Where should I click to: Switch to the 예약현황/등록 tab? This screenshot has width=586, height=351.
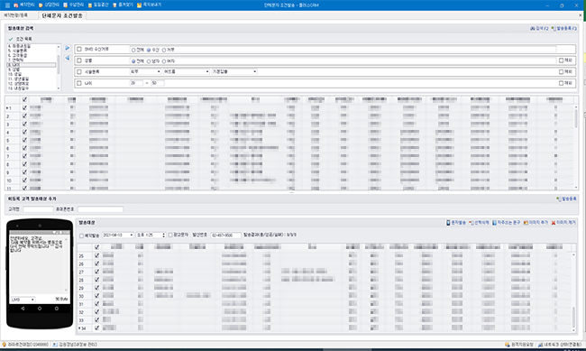15,15
